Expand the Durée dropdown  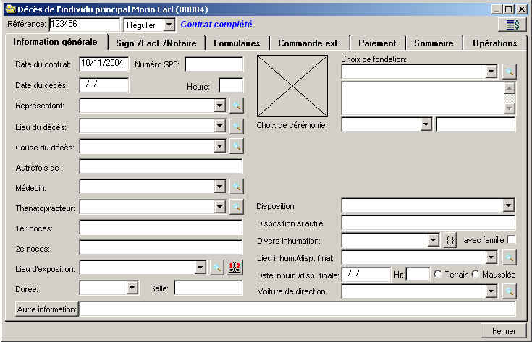coord(132,288)
